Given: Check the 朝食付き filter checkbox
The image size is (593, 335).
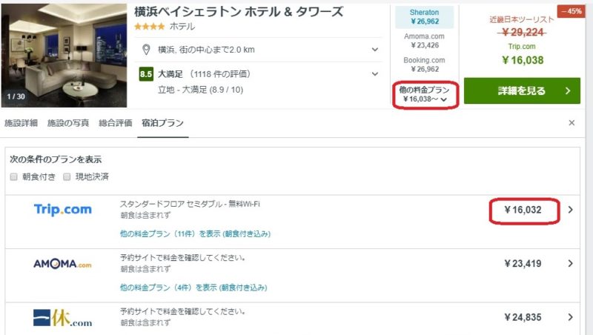Looking at the screenshot, I should [x=14, y=176].
